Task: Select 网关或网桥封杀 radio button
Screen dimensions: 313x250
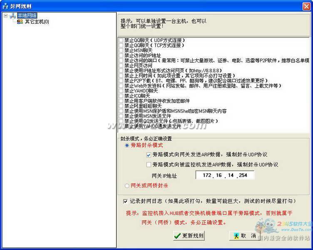Action: [x=127, y=186]
